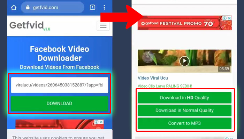This screenshot has width=244, height=139.
Task: Tap the browser home icon
Action: pos(14,7)
